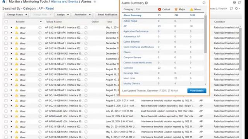Open the Change Status dropdown

pyautogui.click(x=16, y=15)
